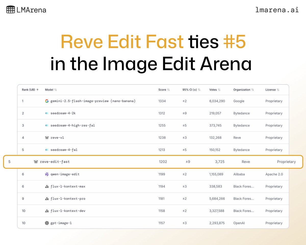
Task: Sort table by Votes column header
Action: [x=215, y=90]
